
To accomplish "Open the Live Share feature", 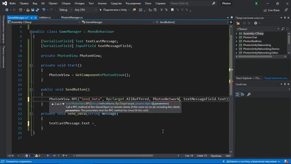I will tap(271, 10).
